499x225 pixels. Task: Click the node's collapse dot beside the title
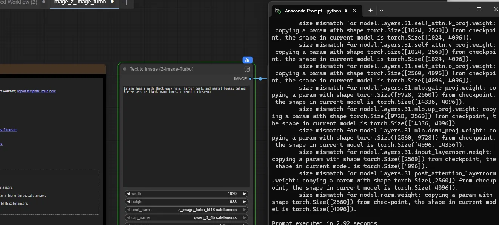[x=125, y=69]
